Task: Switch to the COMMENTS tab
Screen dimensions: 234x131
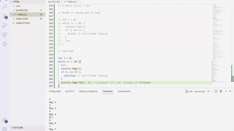Action: 124,91
